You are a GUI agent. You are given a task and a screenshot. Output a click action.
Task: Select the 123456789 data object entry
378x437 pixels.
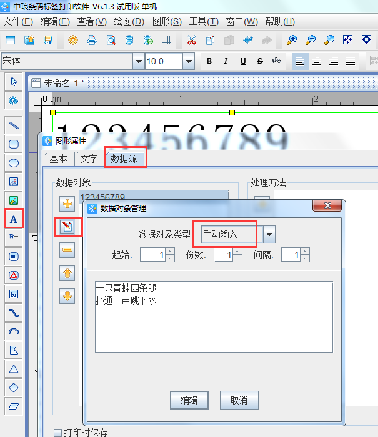pos(154,196)
